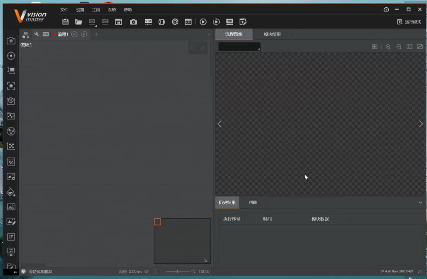Screen dimensions: 427x279
Task: Click the wrench flow settings icon
Action: click(x=36, y=34)
